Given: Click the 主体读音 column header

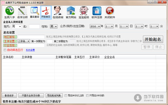Looking at the screenshot, I should pyautogui.click(x=38, y=57).
